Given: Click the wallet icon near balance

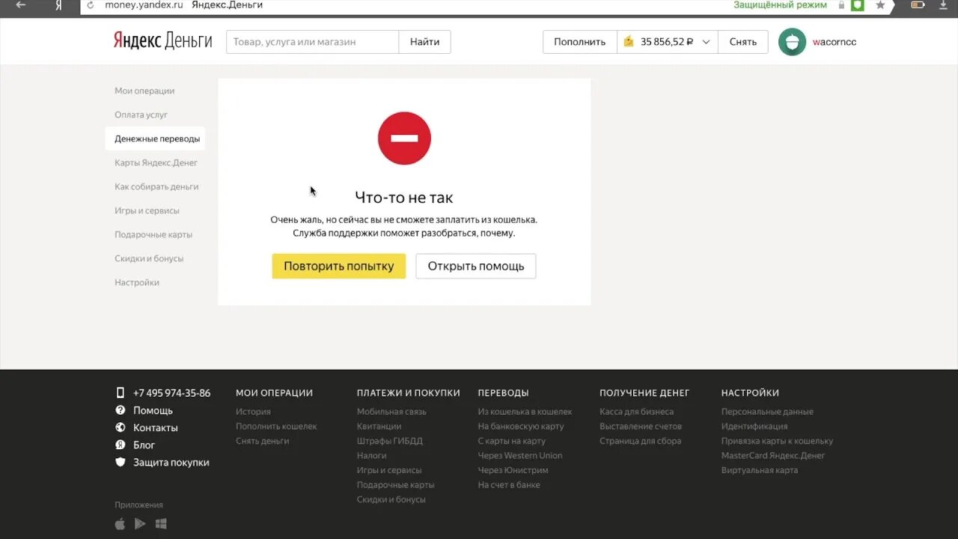Looking at the screenshot, I should coord(629,42).
